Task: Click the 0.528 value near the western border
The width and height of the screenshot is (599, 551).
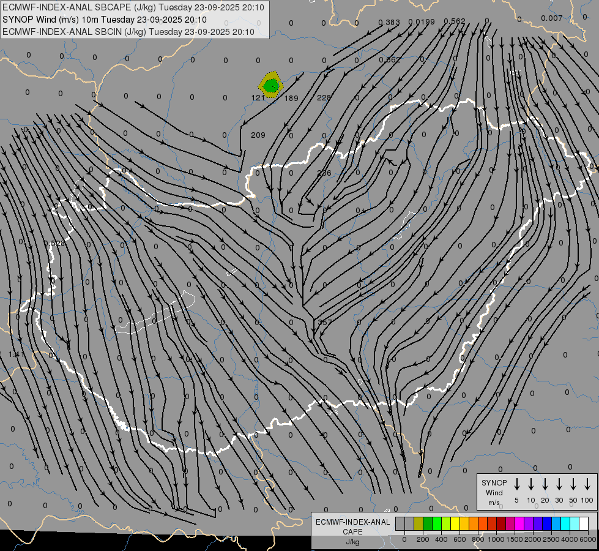Action: [x=54, y=243]
